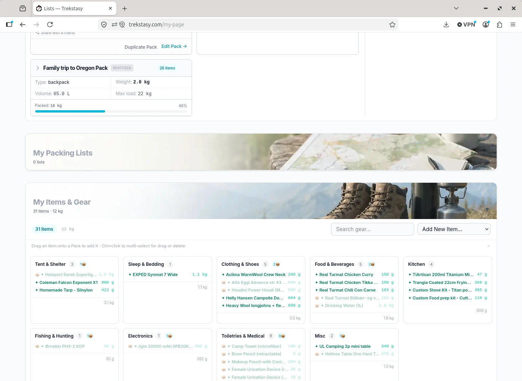Screen dimensions: 522x381
Task: Click the packed box icon in Fishing & Hunting
Action: [90, 336]
